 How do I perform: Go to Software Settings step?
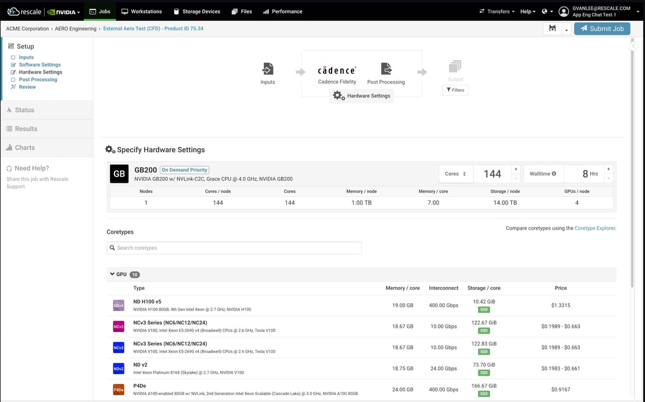(40, 64)
